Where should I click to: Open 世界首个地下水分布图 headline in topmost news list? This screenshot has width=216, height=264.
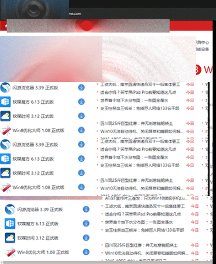[x=134, y=100]
